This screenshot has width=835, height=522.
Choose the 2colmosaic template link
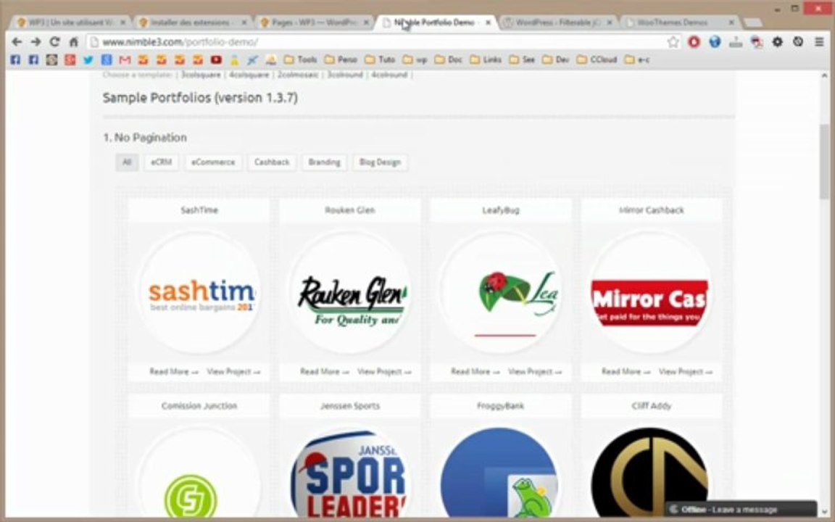(x=298, y=75)
